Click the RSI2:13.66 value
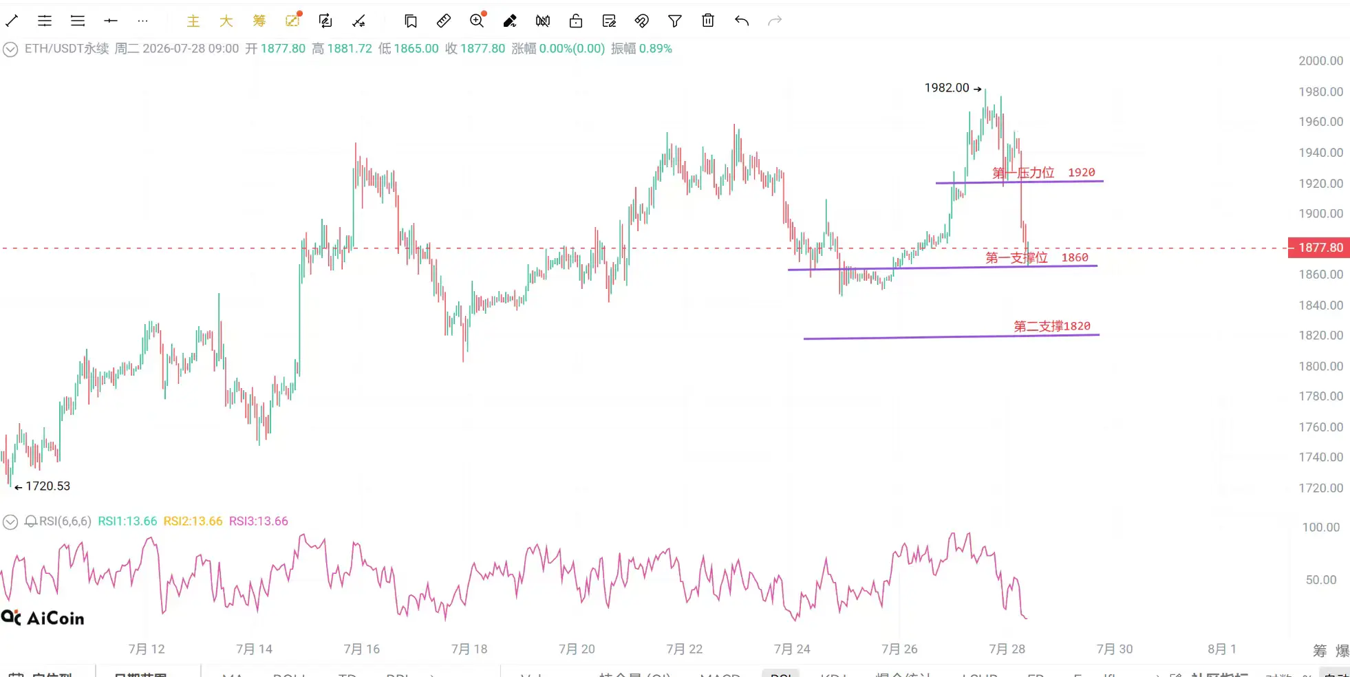Image resolution: width=1350 pixels, height=677 pixels. (x=193, y=522)
